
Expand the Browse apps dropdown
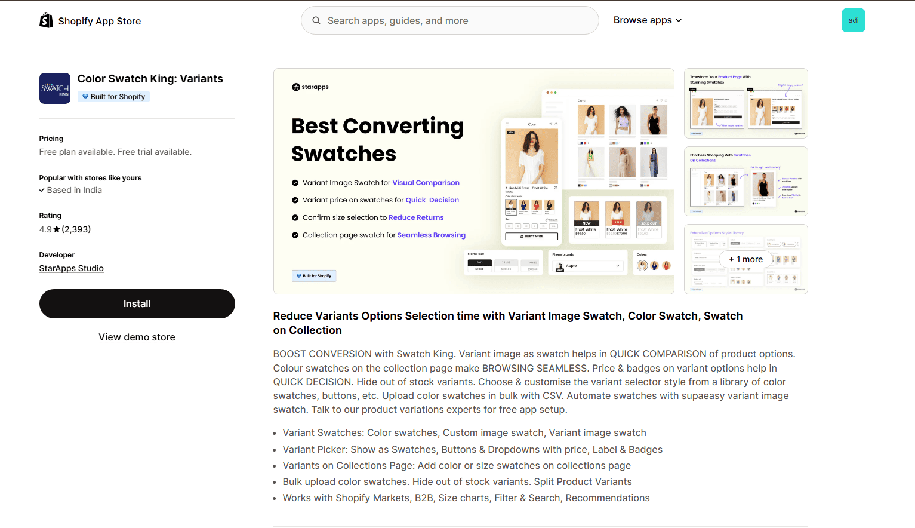648,20
